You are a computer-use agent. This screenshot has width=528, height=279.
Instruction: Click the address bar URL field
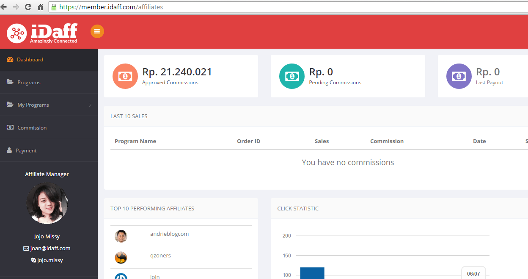(x=288, y=7)
